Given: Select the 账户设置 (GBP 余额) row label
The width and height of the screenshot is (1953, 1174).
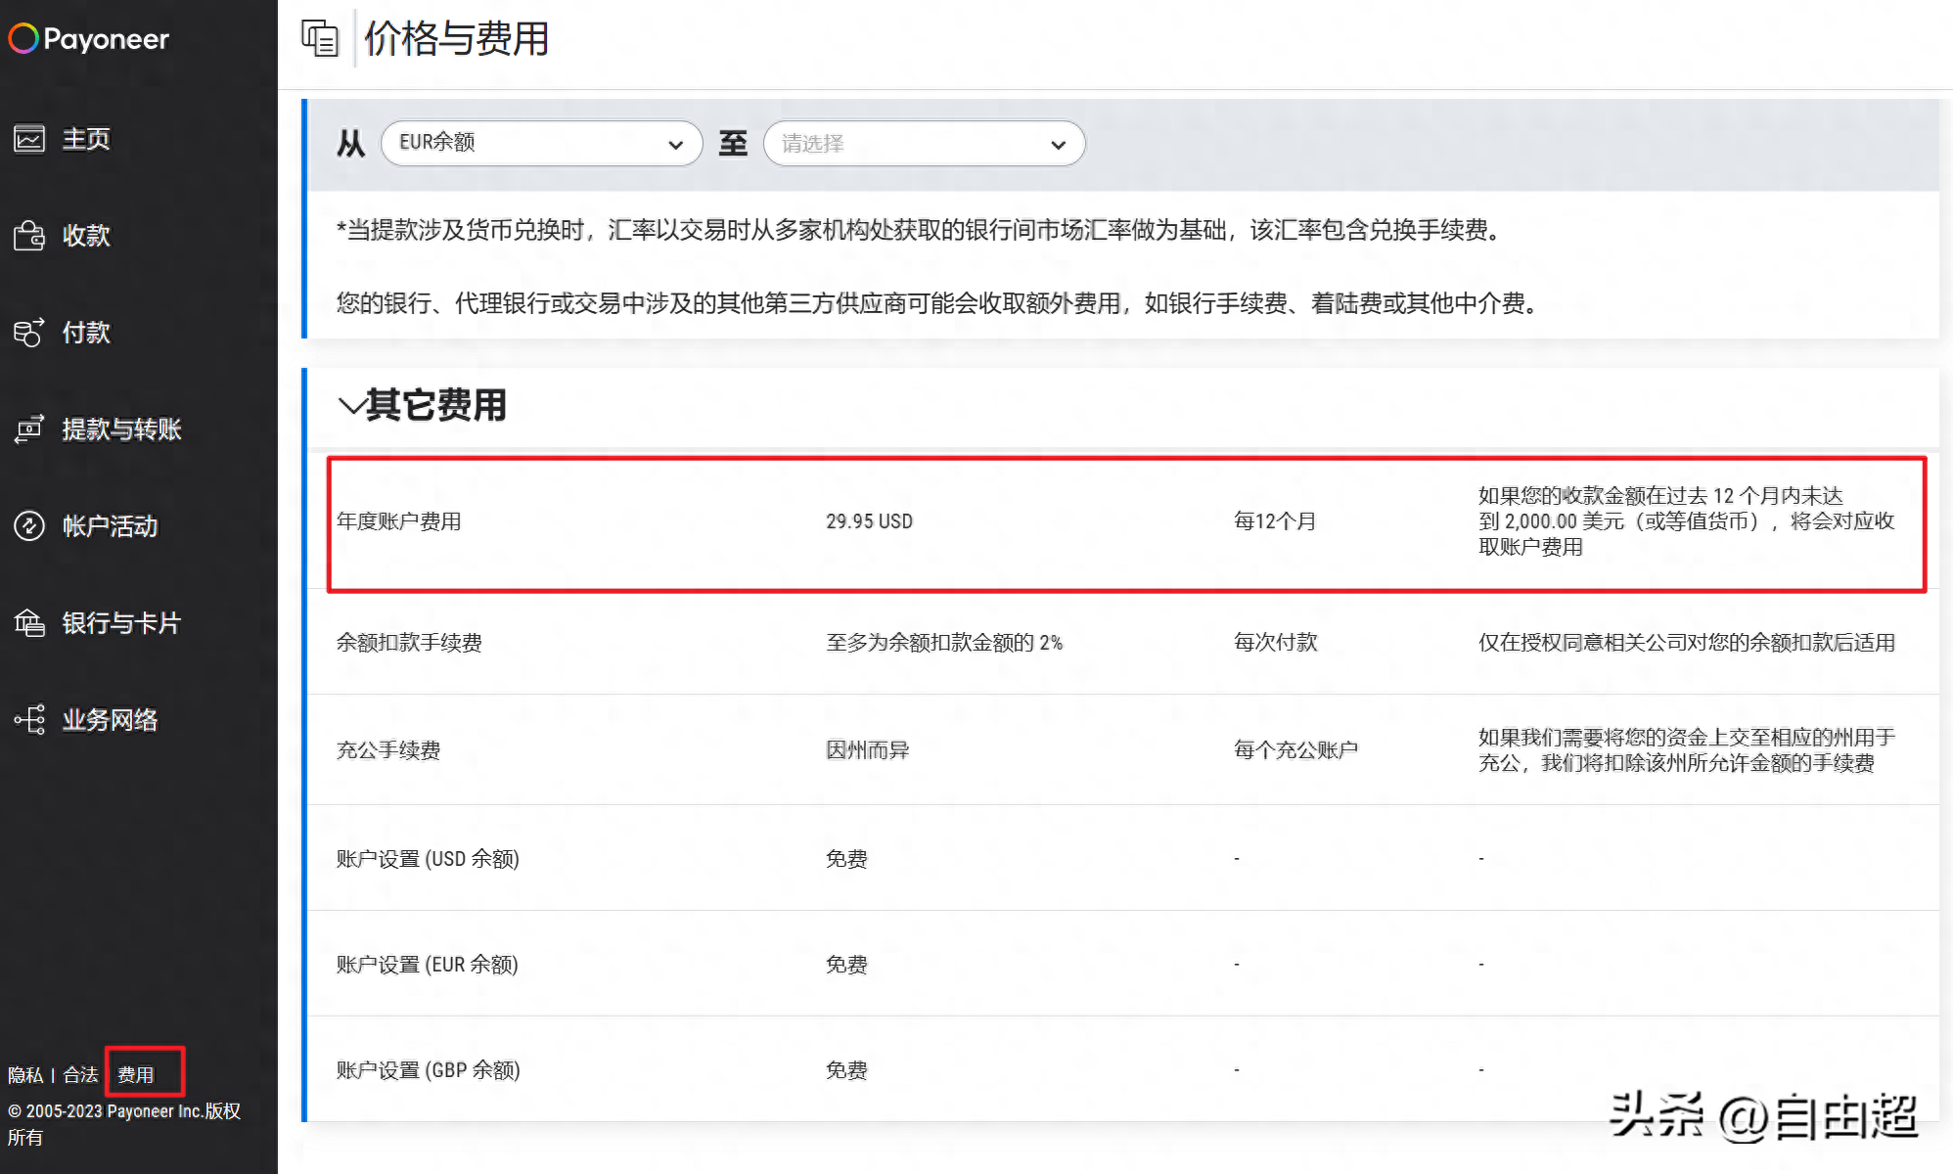Looking at the screenshot, I should point(428,1070).
